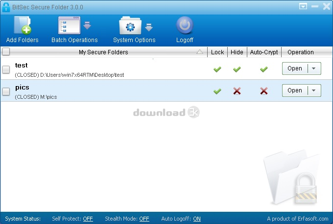Toggle Auto Logoff ON link
The width and height of the screenshot is (333, 224).
pyautogui.click(x=197, y=219)
